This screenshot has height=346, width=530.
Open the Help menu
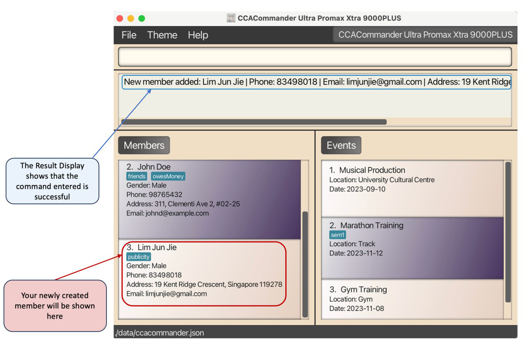coord(198,35)
